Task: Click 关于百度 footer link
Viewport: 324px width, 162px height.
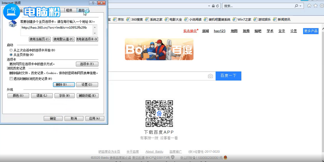Action: [133, 152]
